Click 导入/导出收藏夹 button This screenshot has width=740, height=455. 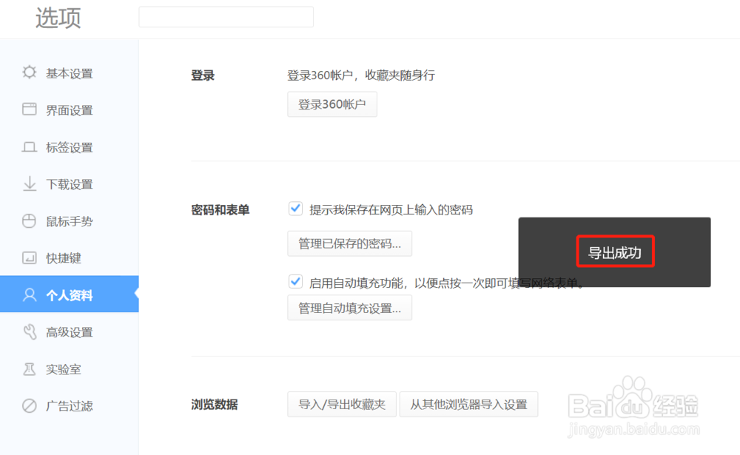(342, 404)
